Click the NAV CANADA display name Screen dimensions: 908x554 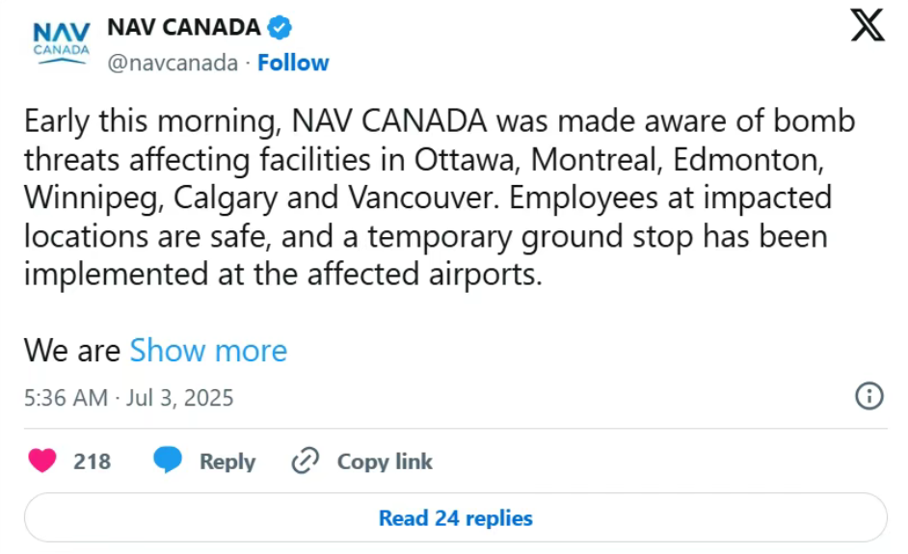[184, 27]
